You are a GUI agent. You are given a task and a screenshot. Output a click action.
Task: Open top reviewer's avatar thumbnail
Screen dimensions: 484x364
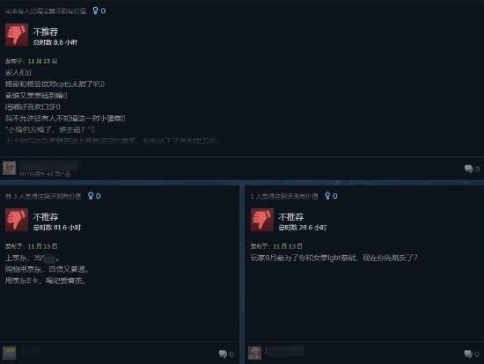click(10, 168)
